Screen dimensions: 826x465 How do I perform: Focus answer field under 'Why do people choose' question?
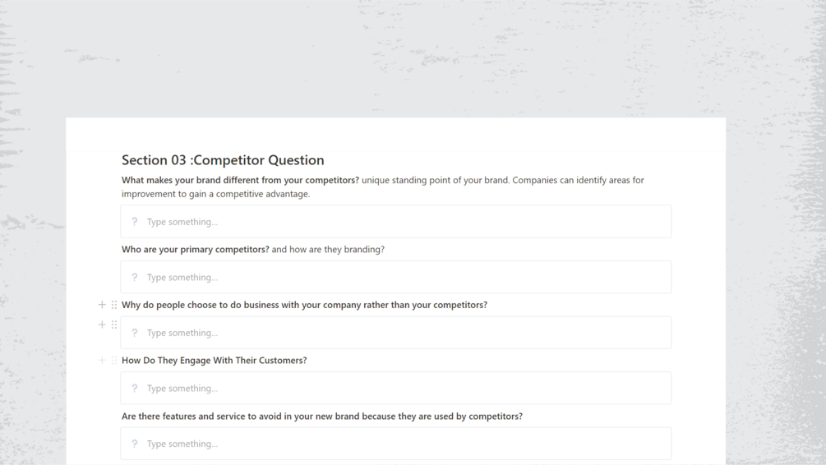pyautogui.click(x=403, y=333)
